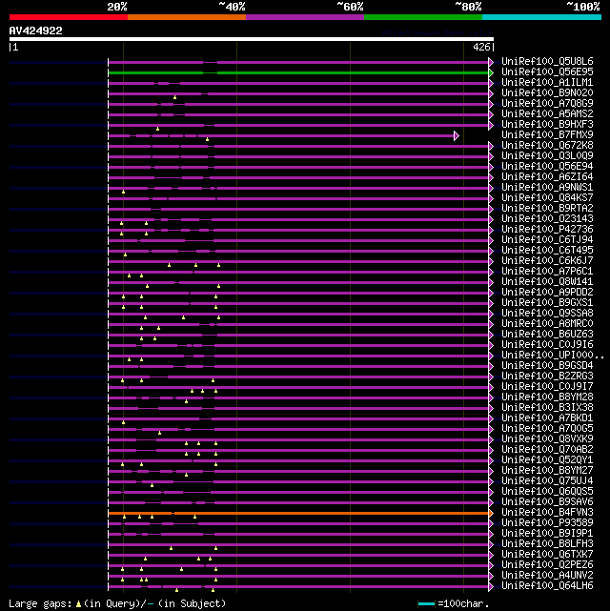610x611 pixels.
Task: Open the UniRef100_A9PDD2 entry
Action: click(x=547, y=293)
